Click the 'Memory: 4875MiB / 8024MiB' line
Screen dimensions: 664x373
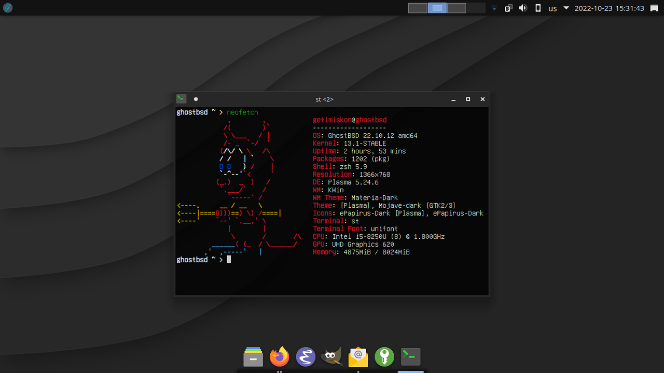[x=361, y=252]
